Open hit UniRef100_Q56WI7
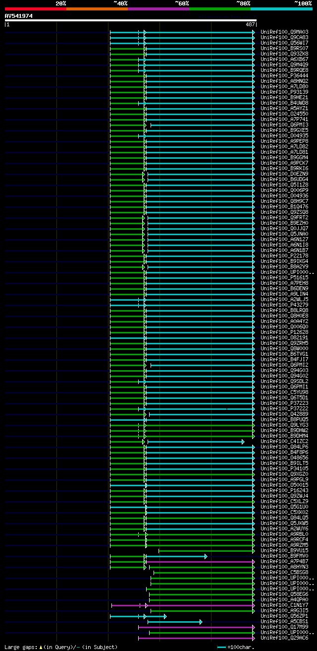317x651 pixels. click(x=284, y=43)
